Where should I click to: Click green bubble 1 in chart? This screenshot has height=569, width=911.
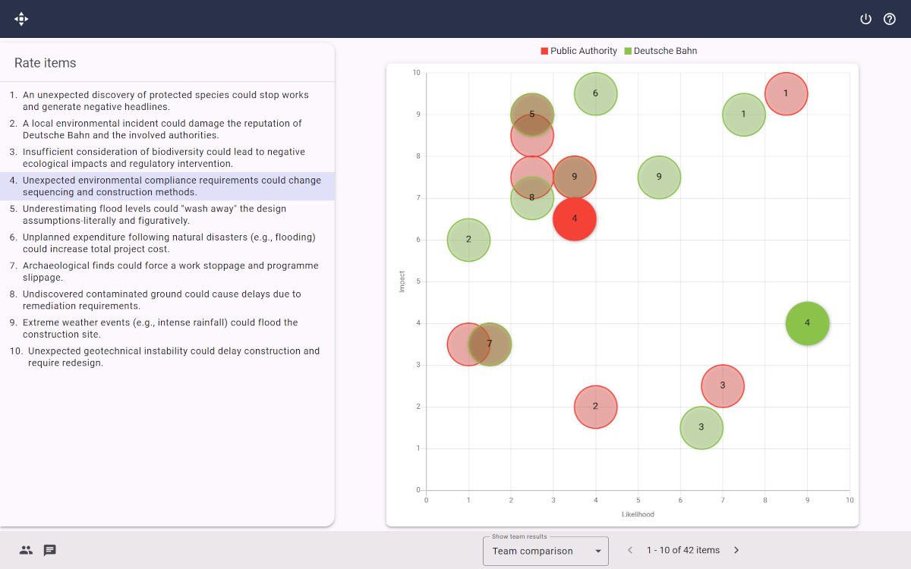point(743,115)
